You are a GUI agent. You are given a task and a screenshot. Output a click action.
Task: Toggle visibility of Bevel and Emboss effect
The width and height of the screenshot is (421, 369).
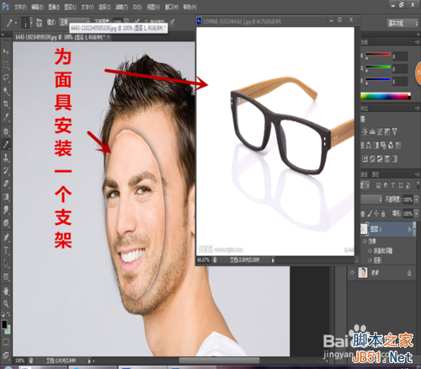point(370,251)
